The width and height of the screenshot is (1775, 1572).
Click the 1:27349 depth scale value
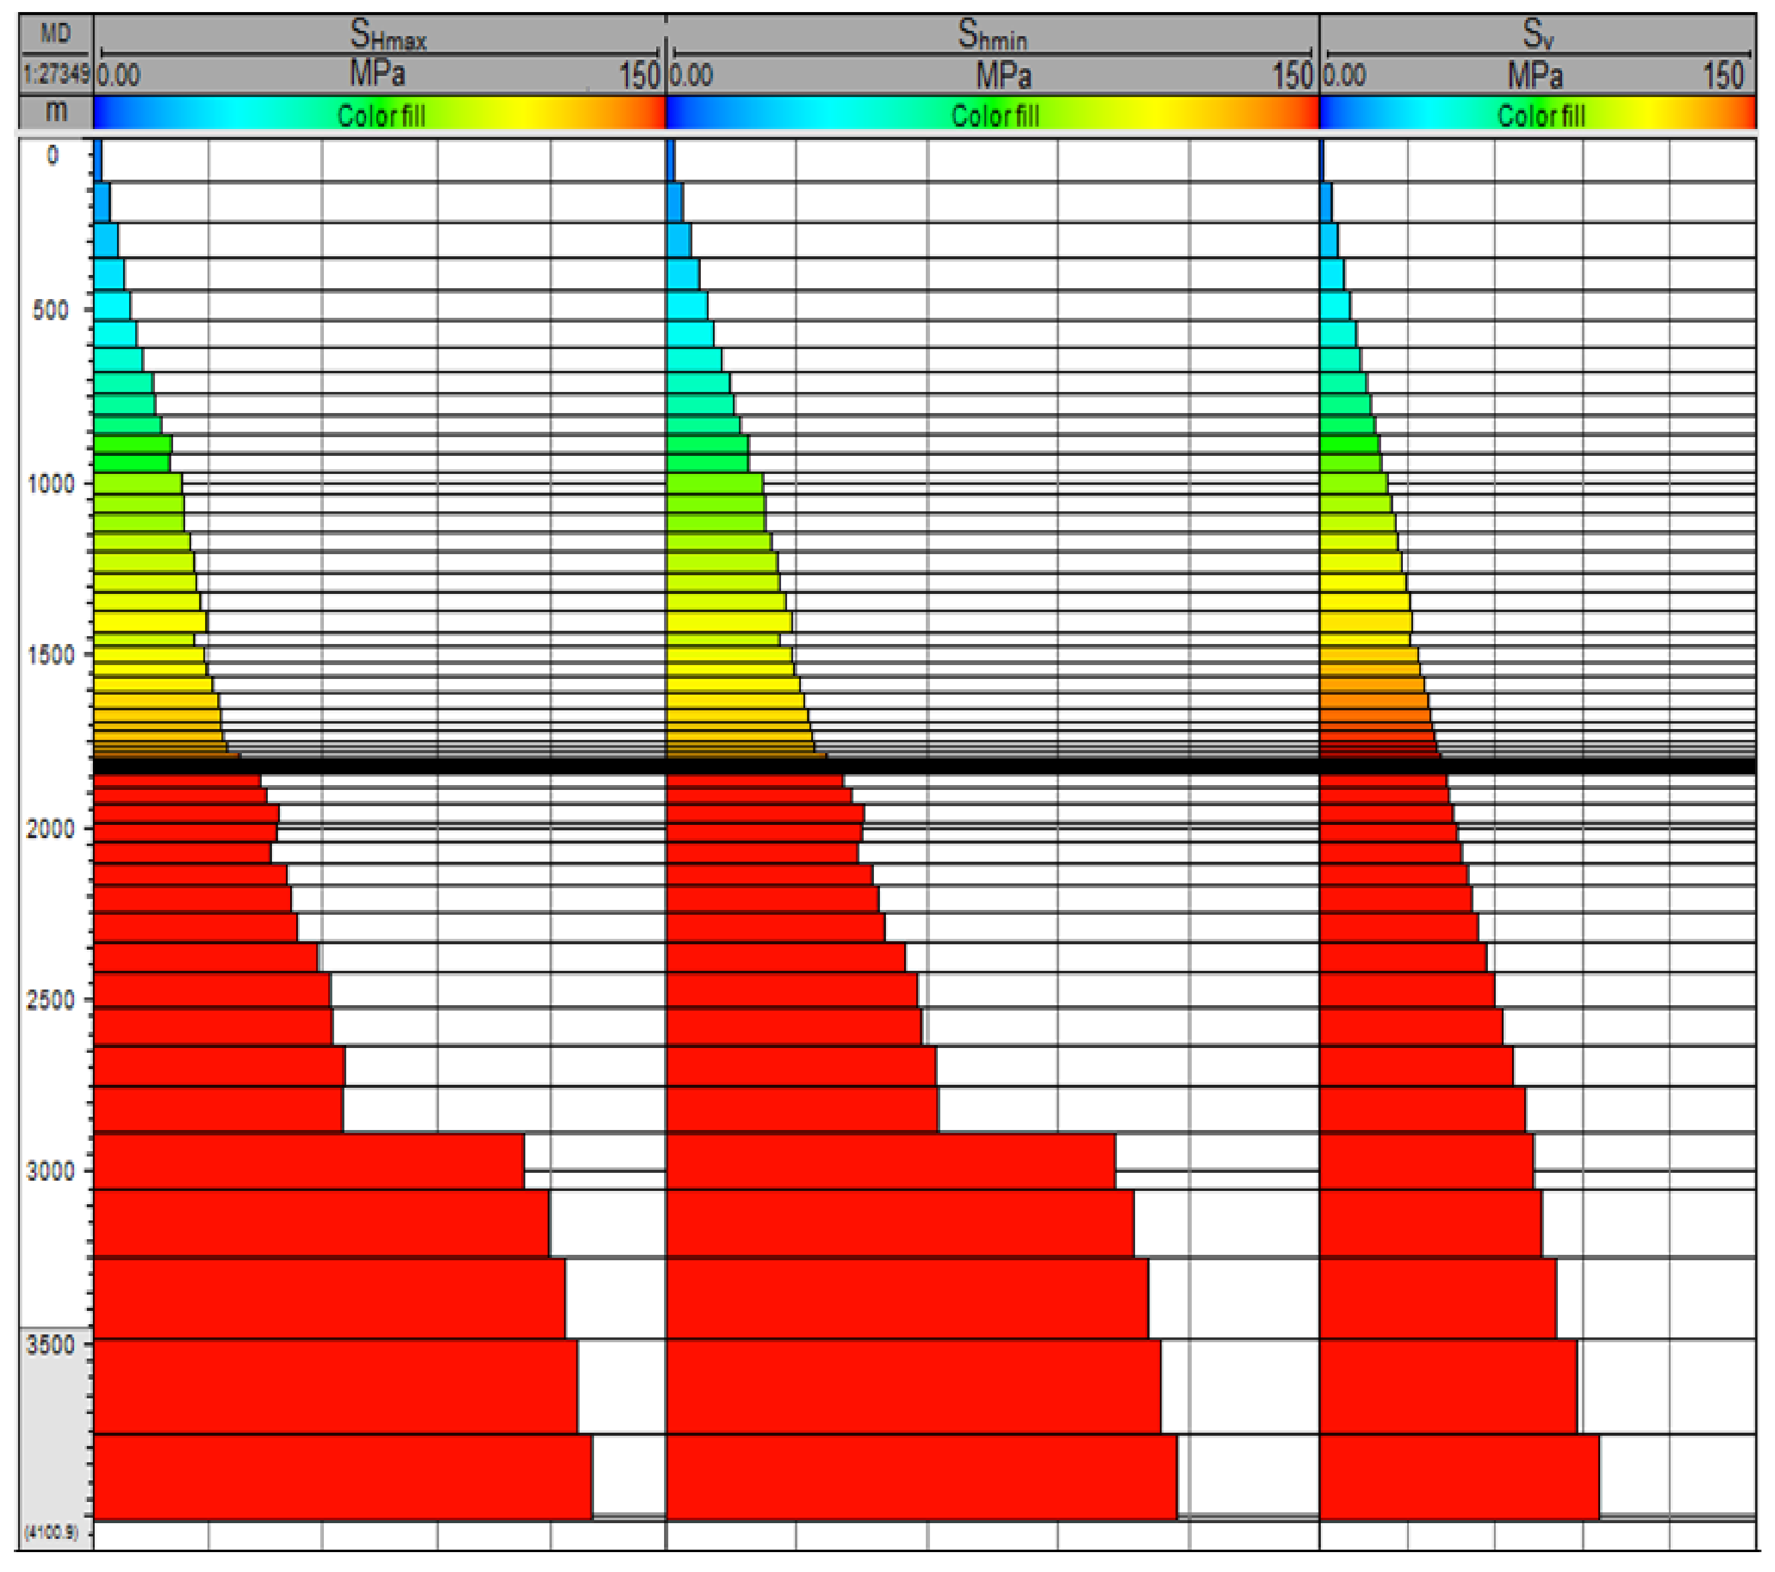click(x=55, y=75)
